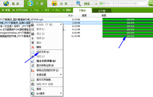
Task: Choose 继续(R) from context menu
Action: (47, 38)
